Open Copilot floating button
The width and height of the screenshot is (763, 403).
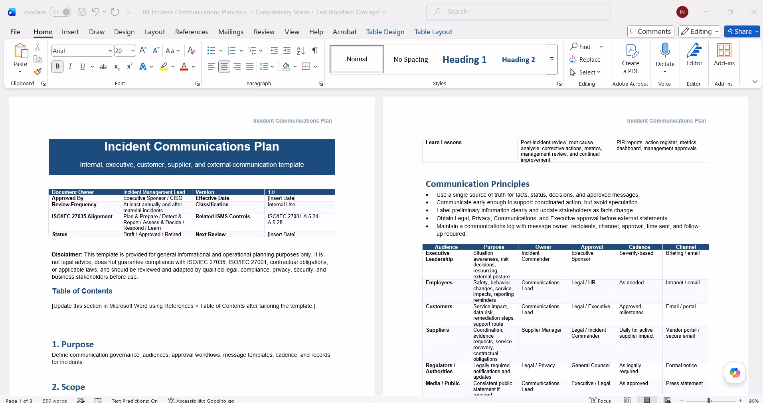tap(735, 372)
